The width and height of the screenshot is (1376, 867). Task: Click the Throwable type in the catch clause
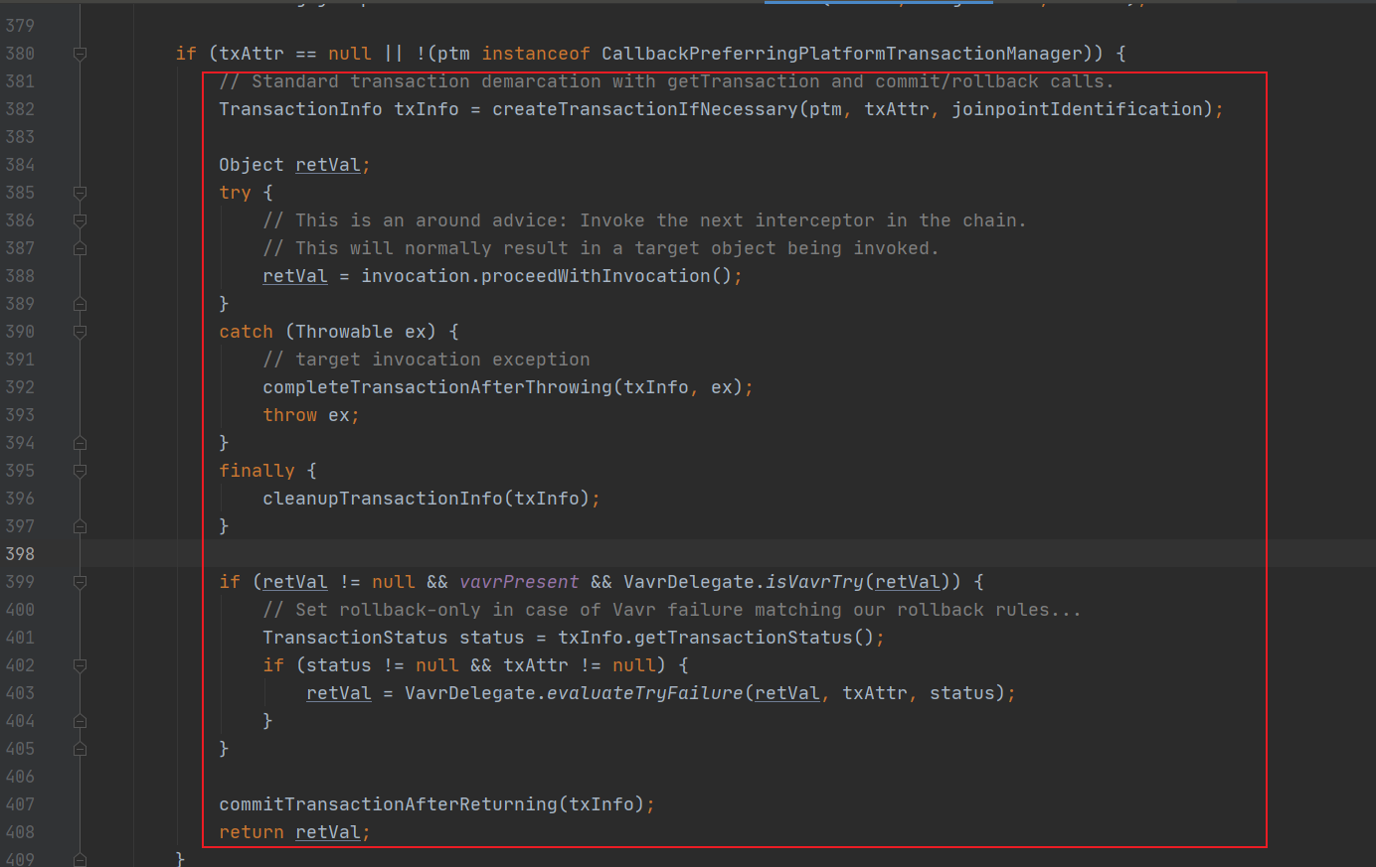click(344, 332)
